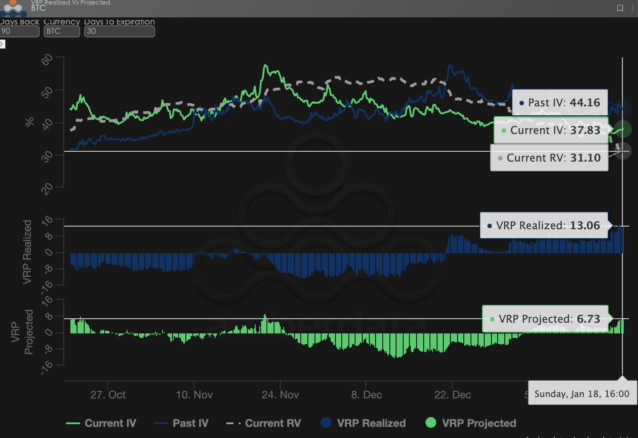Click the VRP Projected green legend circle
Image resolution: width=638 pixels, height=438 pixels.
pyautogui.click(x=431, y=423)
